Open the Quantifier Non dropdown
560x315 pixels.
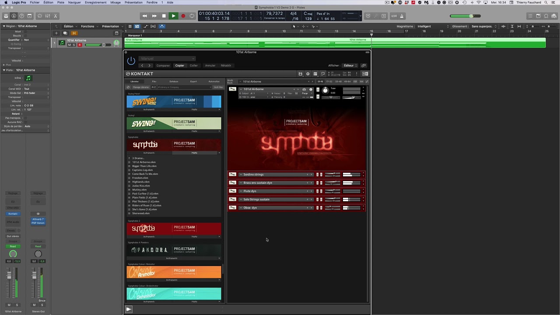click(36, 40)
